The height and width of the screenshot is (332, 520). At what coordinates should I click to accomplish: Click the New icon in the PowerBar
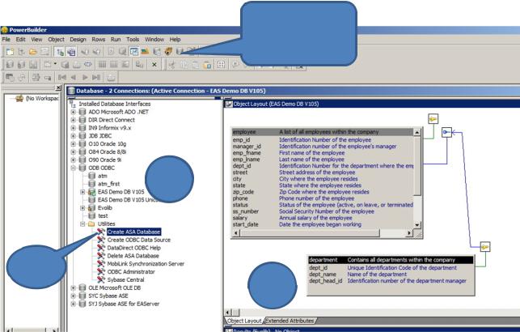pos(11,52)
